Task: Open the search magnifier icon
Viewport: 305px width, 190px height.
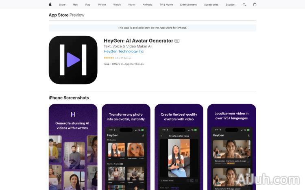Action: click(244, 4)
